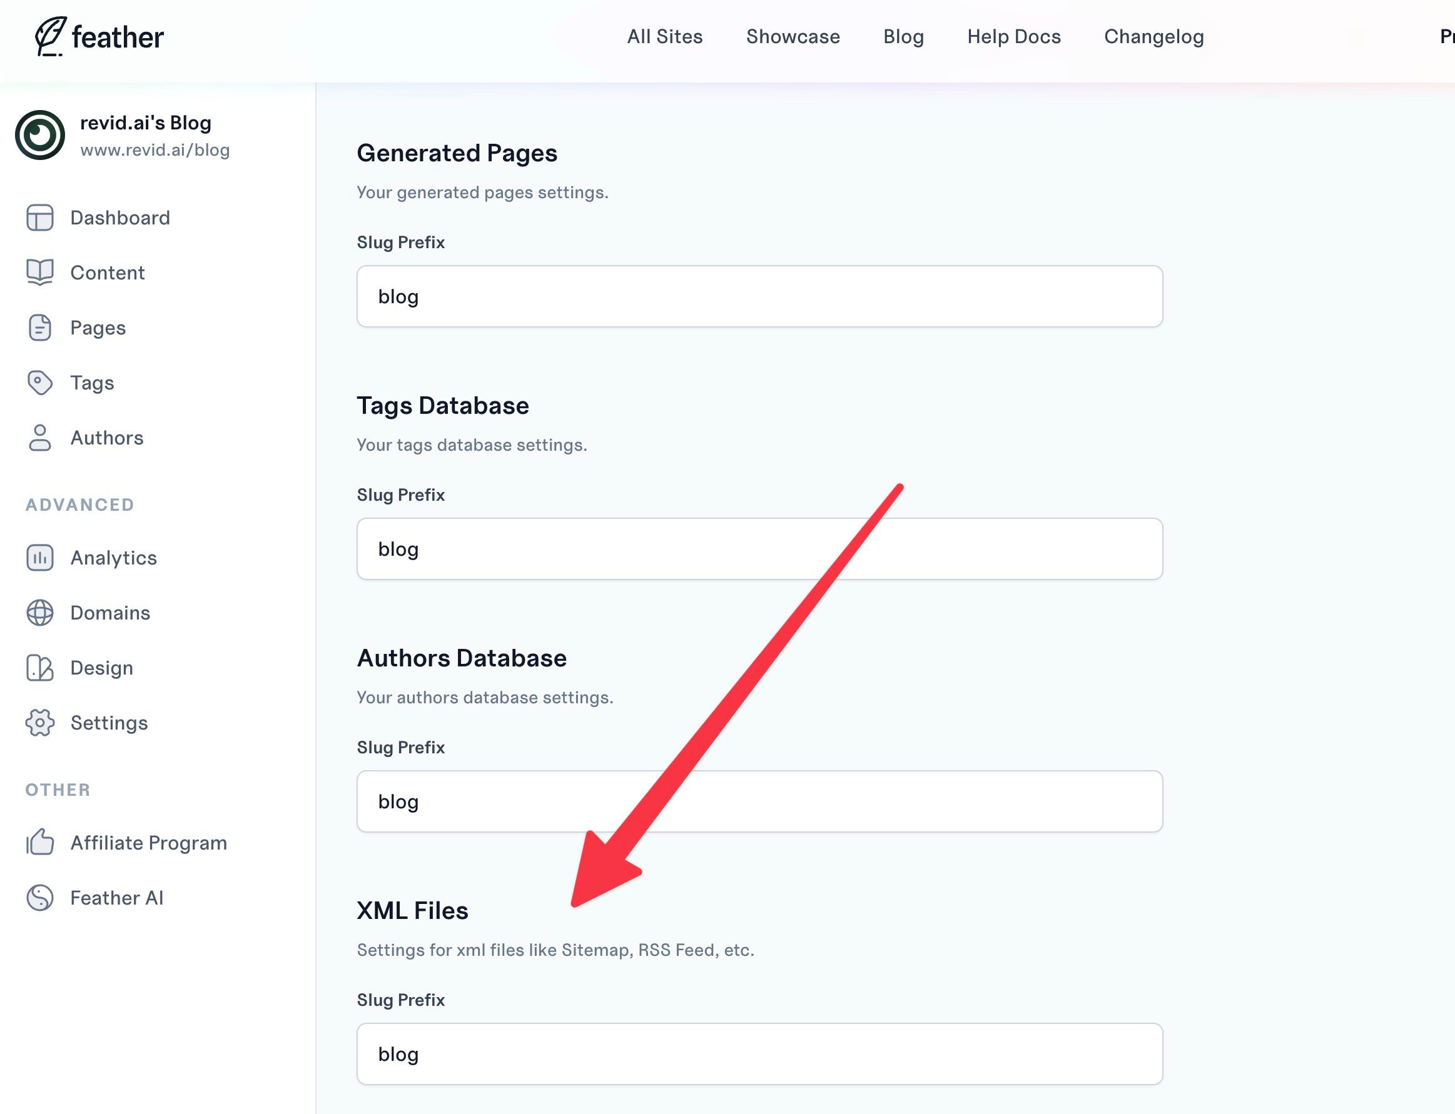The width and height of the screenshot is (1455, 1114).
Task: Open Analytics chart icon
Action: pyautogui.click(x=40, y=558)
